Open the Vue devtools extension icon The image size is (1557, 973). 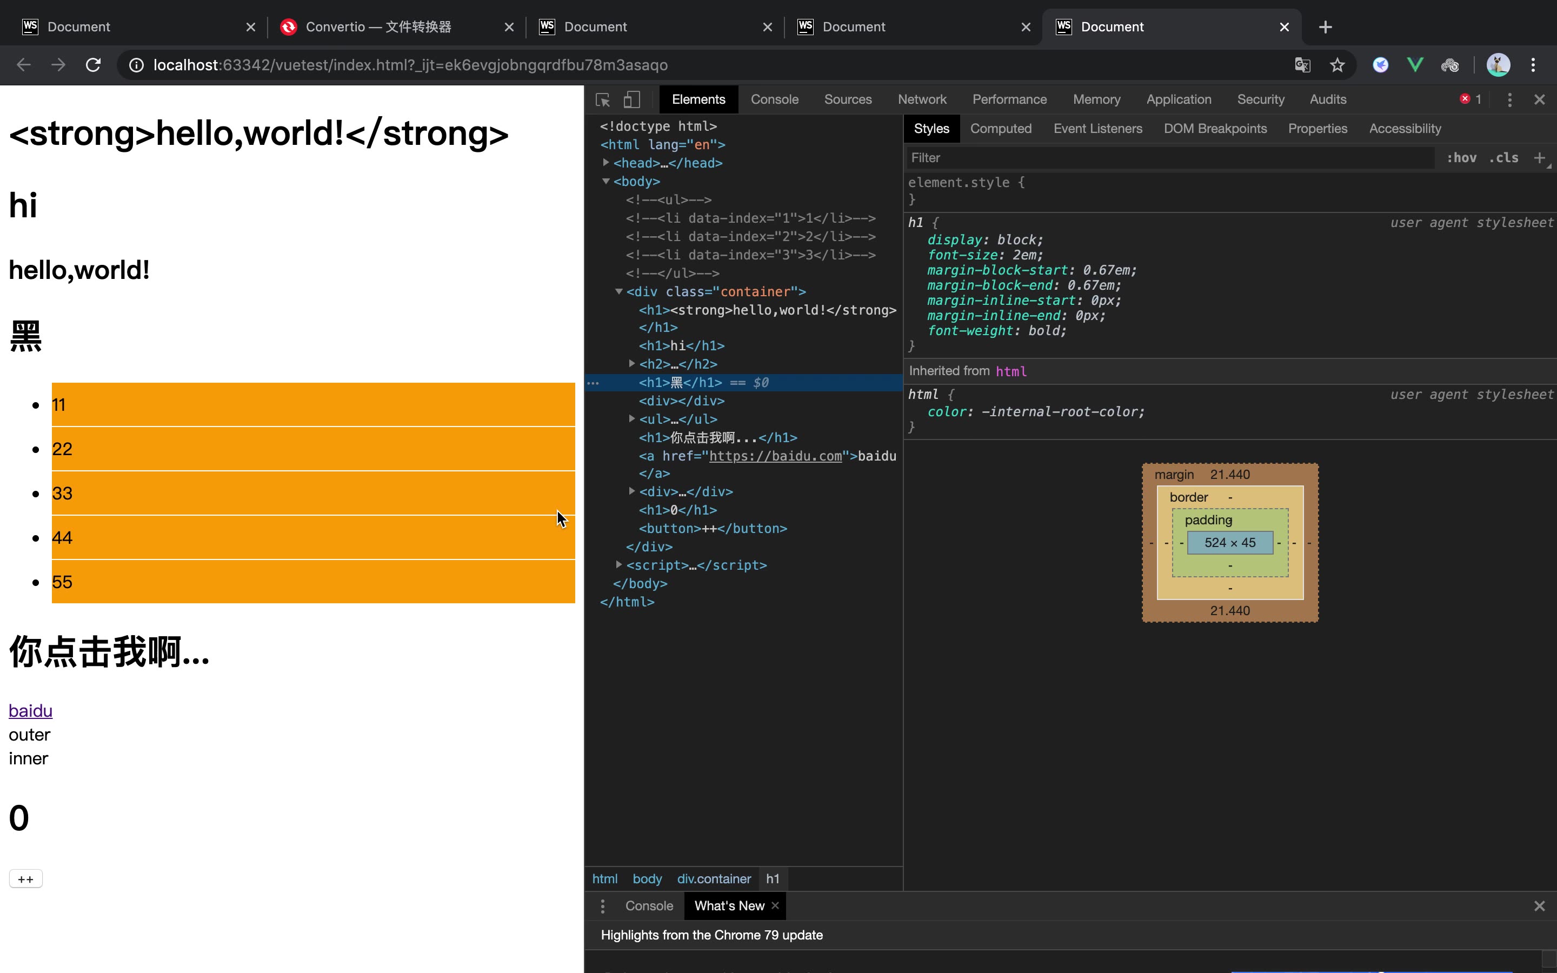click(x=1415, y=65)
